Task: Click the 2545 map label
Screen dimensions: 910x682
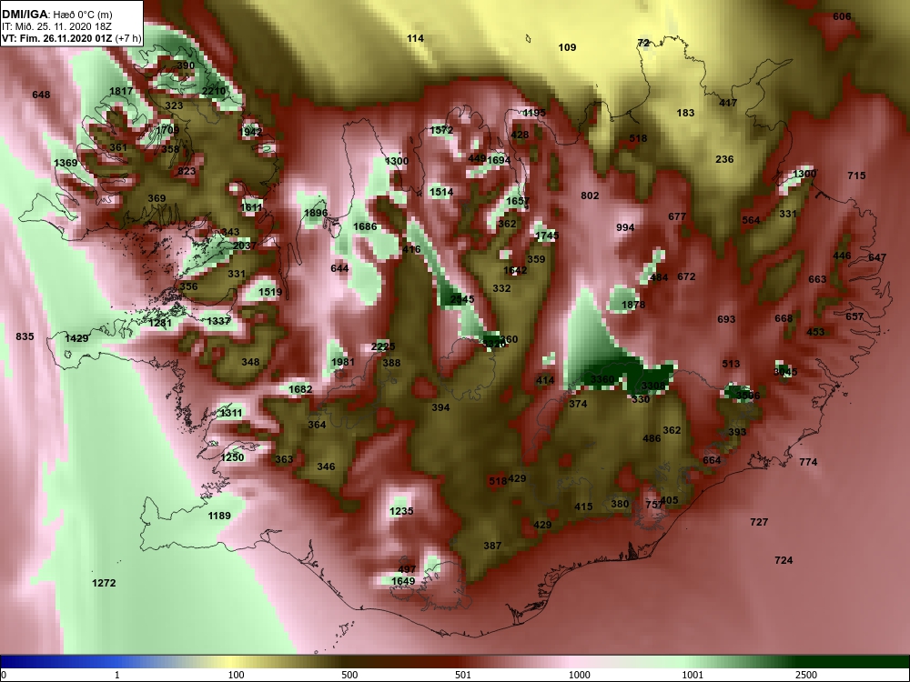Action: tap(462, 299)
